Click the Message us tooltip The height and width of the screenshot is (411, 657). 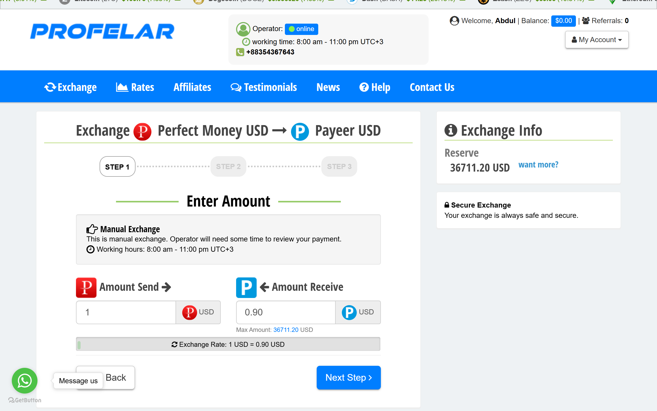pos(78,380)
